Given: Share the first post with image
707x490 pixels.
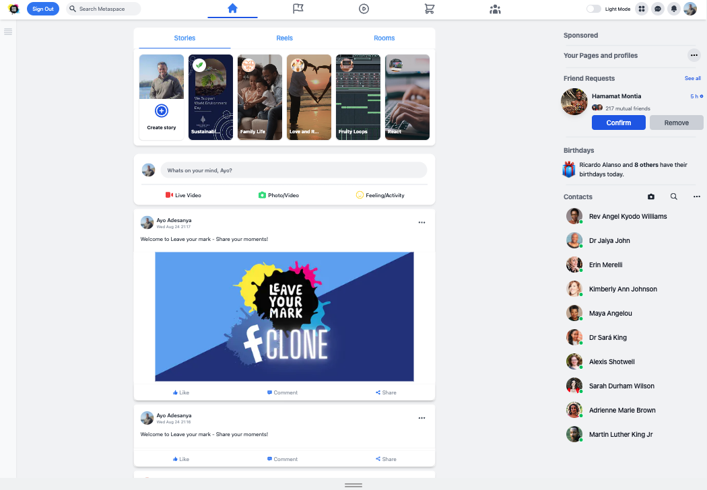Looking at the screenshot, I should (386, 392).
